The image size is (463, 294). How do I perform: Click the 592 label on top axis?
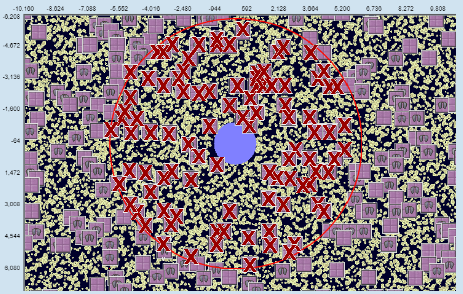(x=247, y=9)
